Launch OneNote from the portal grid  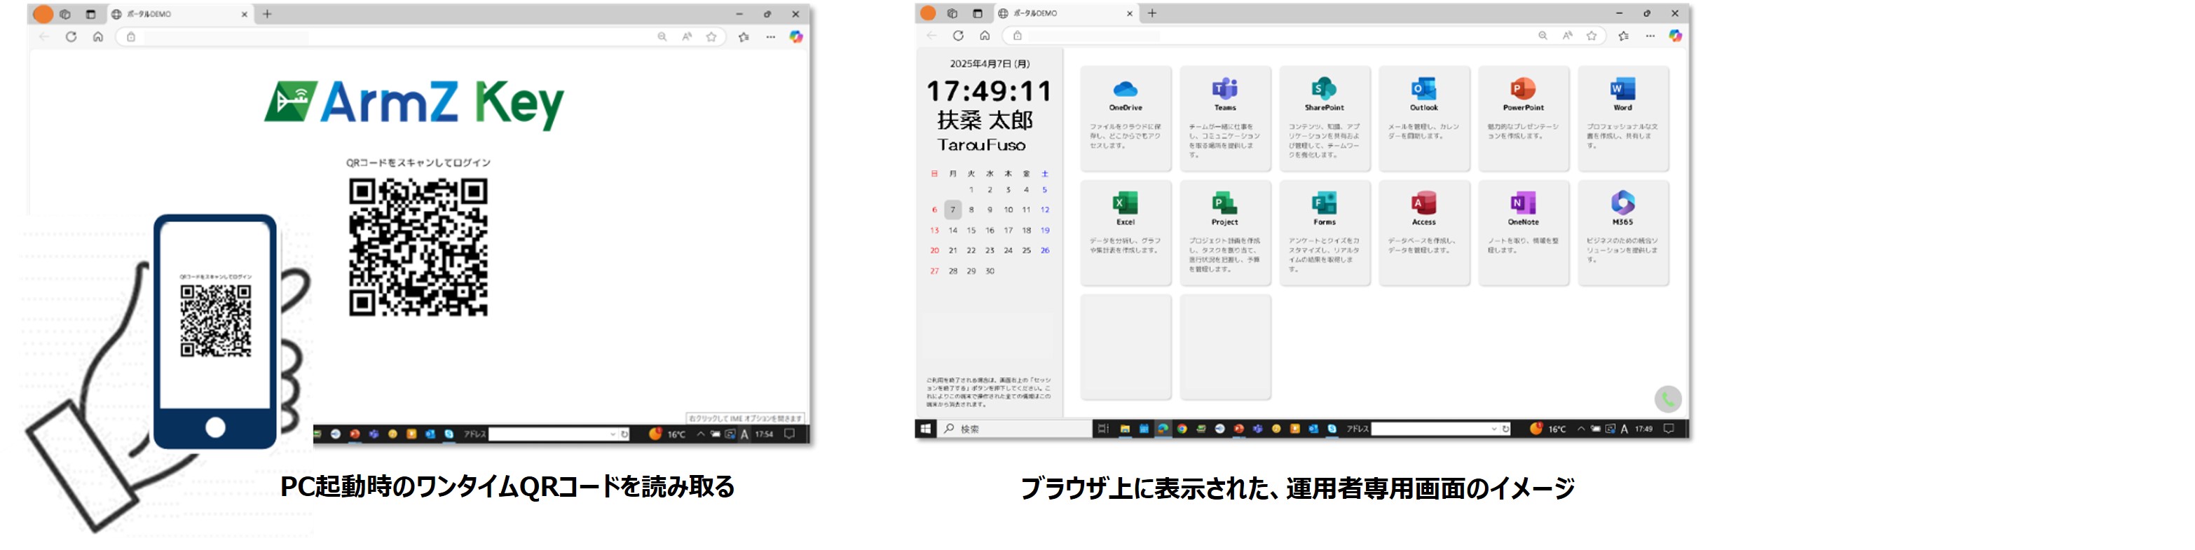point(1524,233)
